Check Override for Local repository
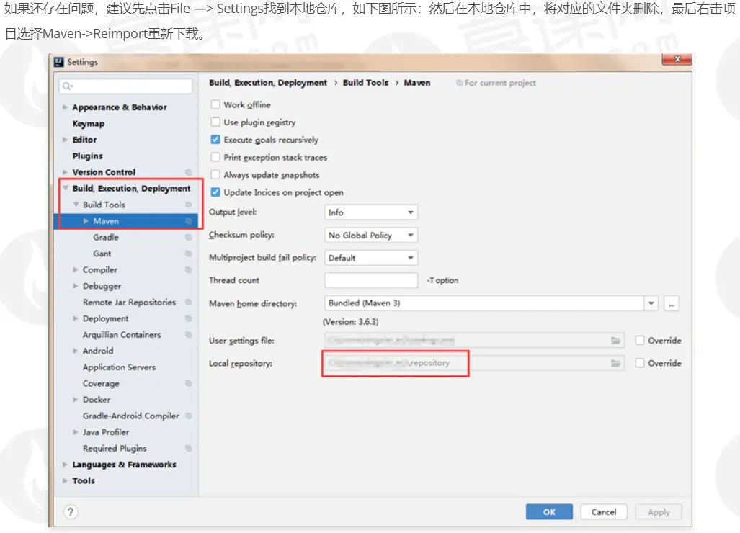Screen dimensions: 740x533 [x=639, y=363]
